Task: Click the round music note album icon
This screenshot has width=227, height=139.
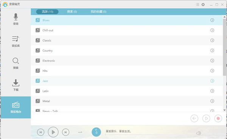Action: click(96, 132)
